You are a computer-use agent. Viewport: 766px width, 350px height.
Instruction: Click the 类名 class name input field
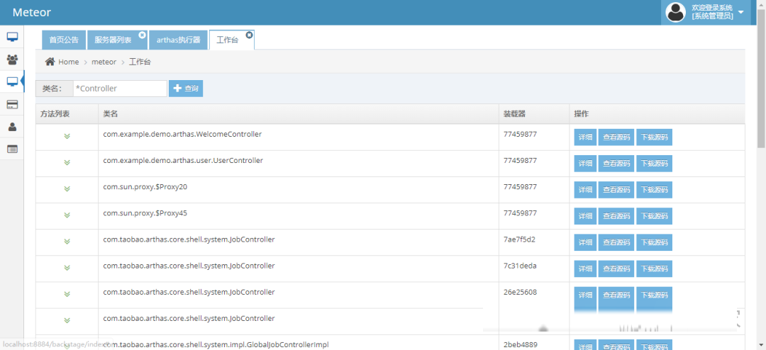tap(119, 89)
